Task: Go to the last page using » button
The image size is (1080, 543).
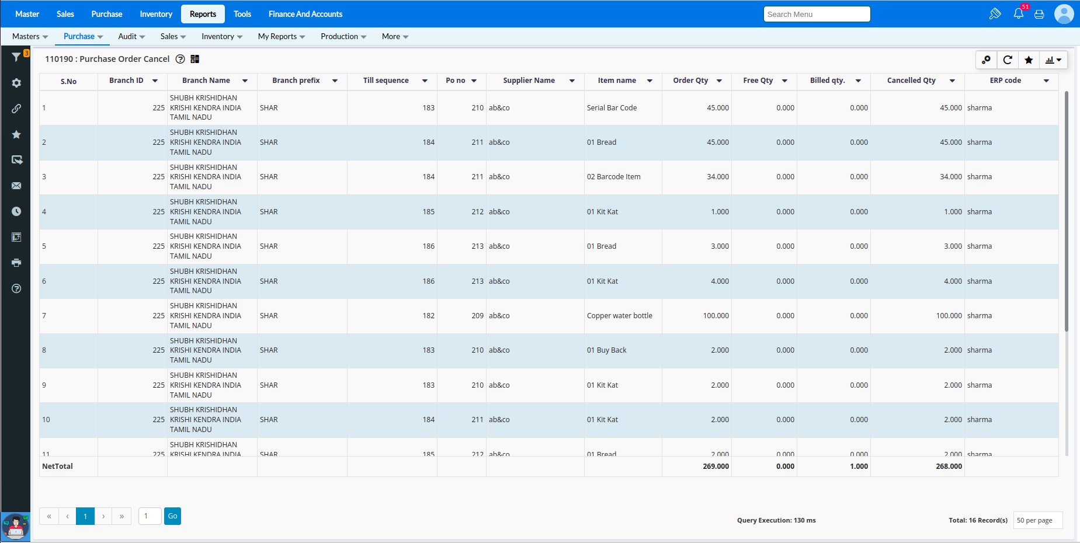Action: pyautogui.click(x=121, y=516)
